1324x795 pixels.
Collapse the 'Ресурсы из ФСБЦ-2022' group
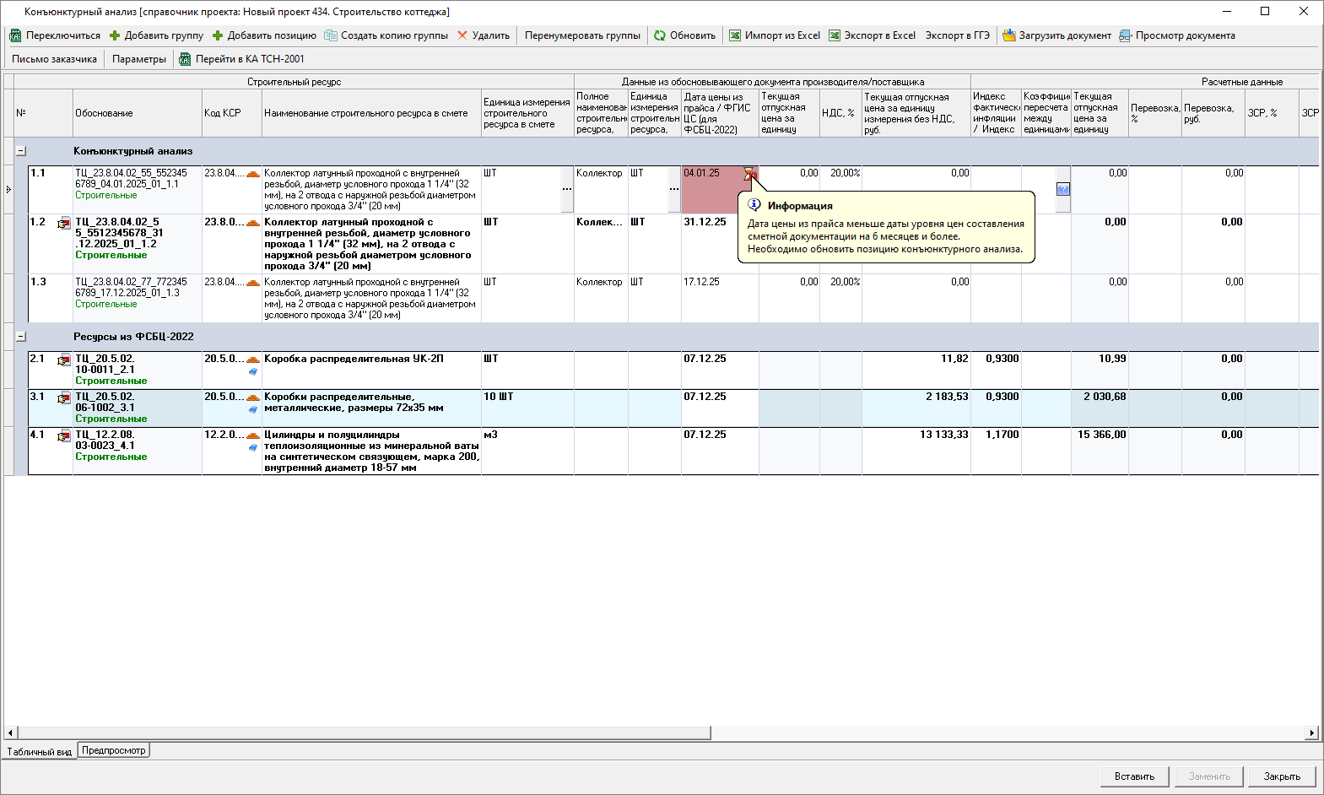21,337
